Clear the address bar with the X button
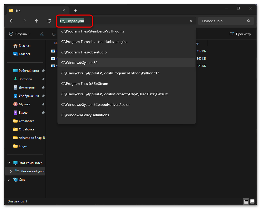The image size is (261, 209). click(x=191, y=21)
